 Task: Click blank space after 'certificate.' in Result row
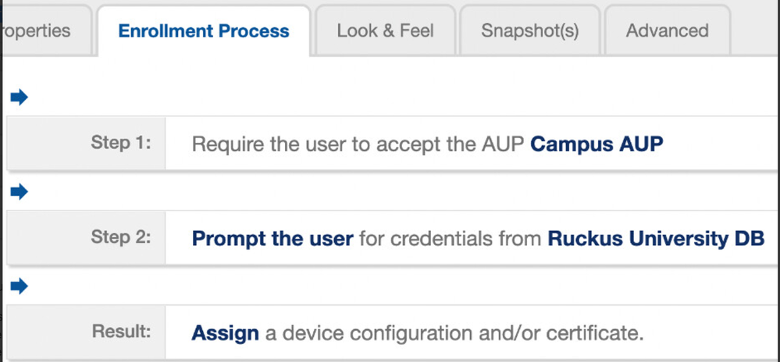[x=711, y=333]
